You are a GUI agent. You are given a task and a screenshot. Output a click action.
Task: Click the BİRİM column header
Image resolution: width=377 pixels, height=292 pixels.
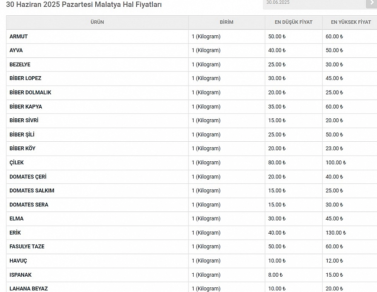tap(226, 22)
